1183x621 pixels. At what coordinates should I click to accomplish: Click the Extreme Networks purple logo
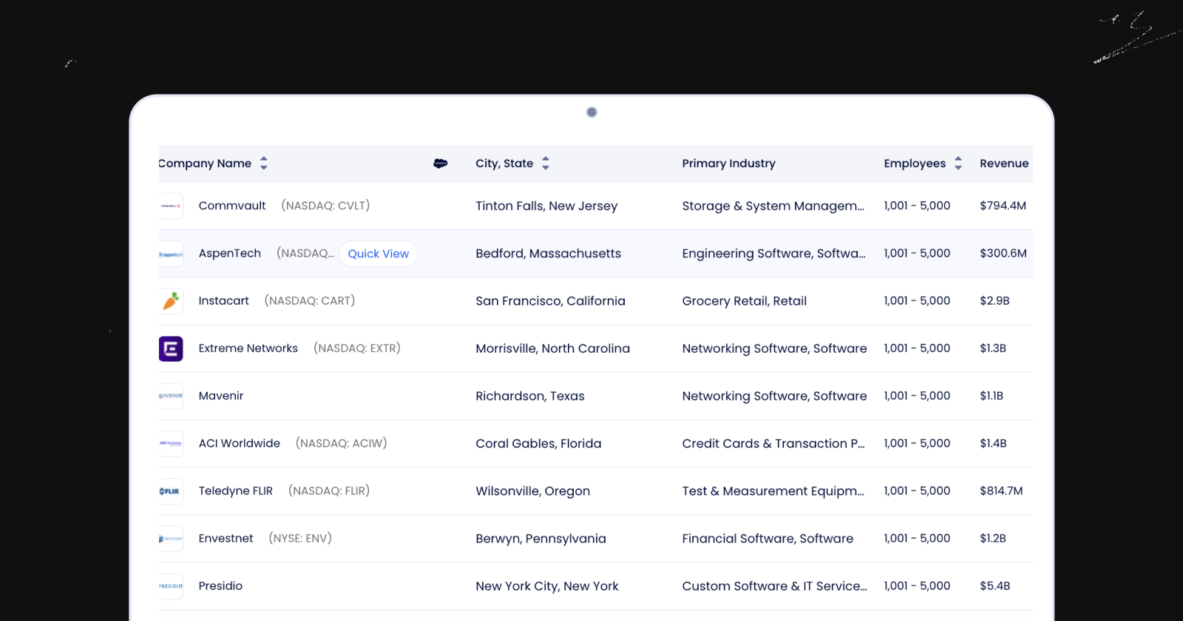pyautogui.click(x=171, y=348)
